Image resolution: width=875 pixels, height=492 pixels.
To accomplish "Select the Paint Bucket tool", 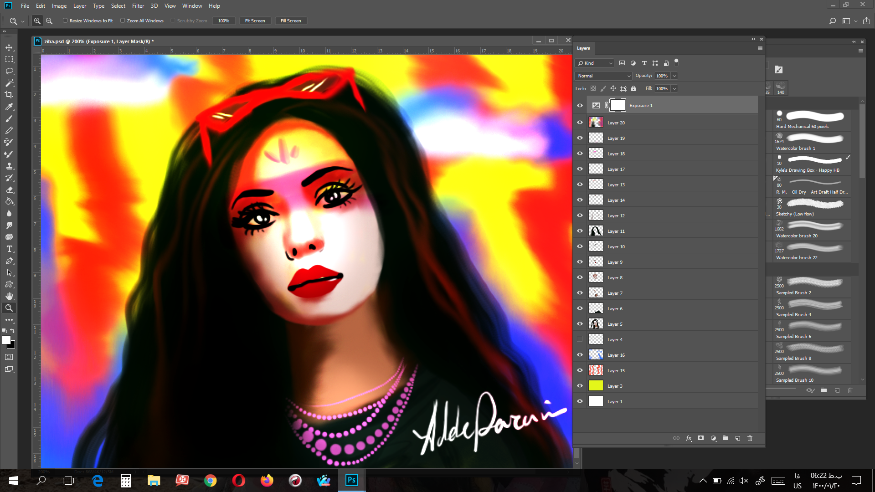I will pyautogui.click(x=9, y=201).
